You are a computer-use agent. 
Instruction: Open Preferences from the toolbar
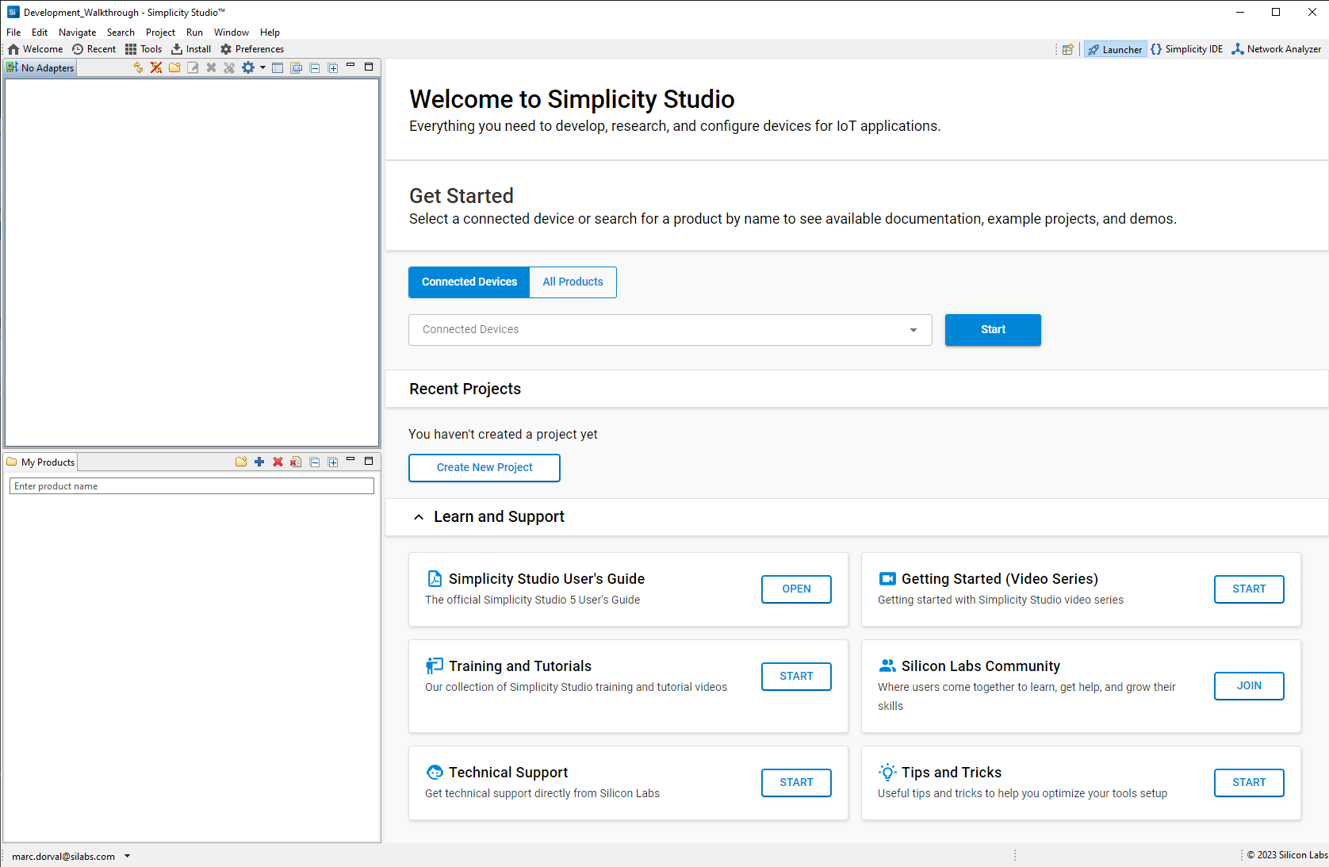click(252, 49)
